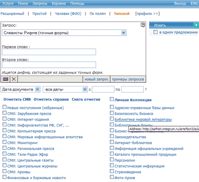
Task: Open the 'Дата документа' dropdown
Action: click(x=37, y=89)
